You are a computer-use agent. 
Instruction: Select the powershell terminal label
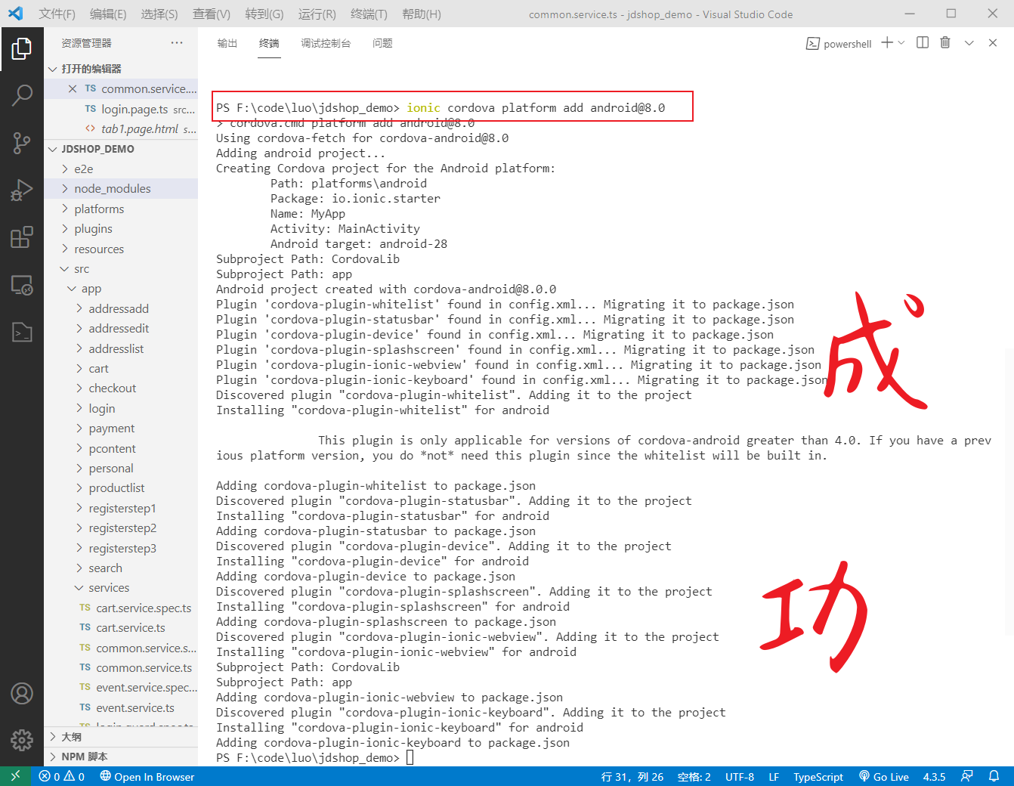click(839, 44)
